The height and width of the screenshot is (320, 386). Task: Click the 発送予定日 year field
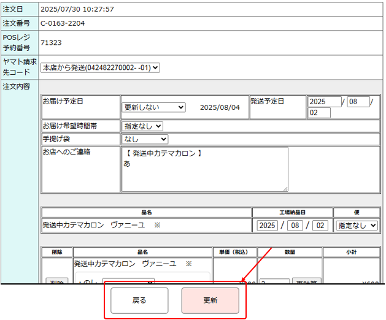click(x=324, y=102)
